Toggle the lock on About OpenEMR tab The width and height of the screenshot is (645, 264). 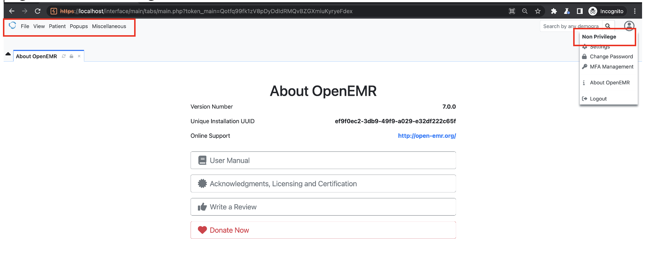click(71, 56)
